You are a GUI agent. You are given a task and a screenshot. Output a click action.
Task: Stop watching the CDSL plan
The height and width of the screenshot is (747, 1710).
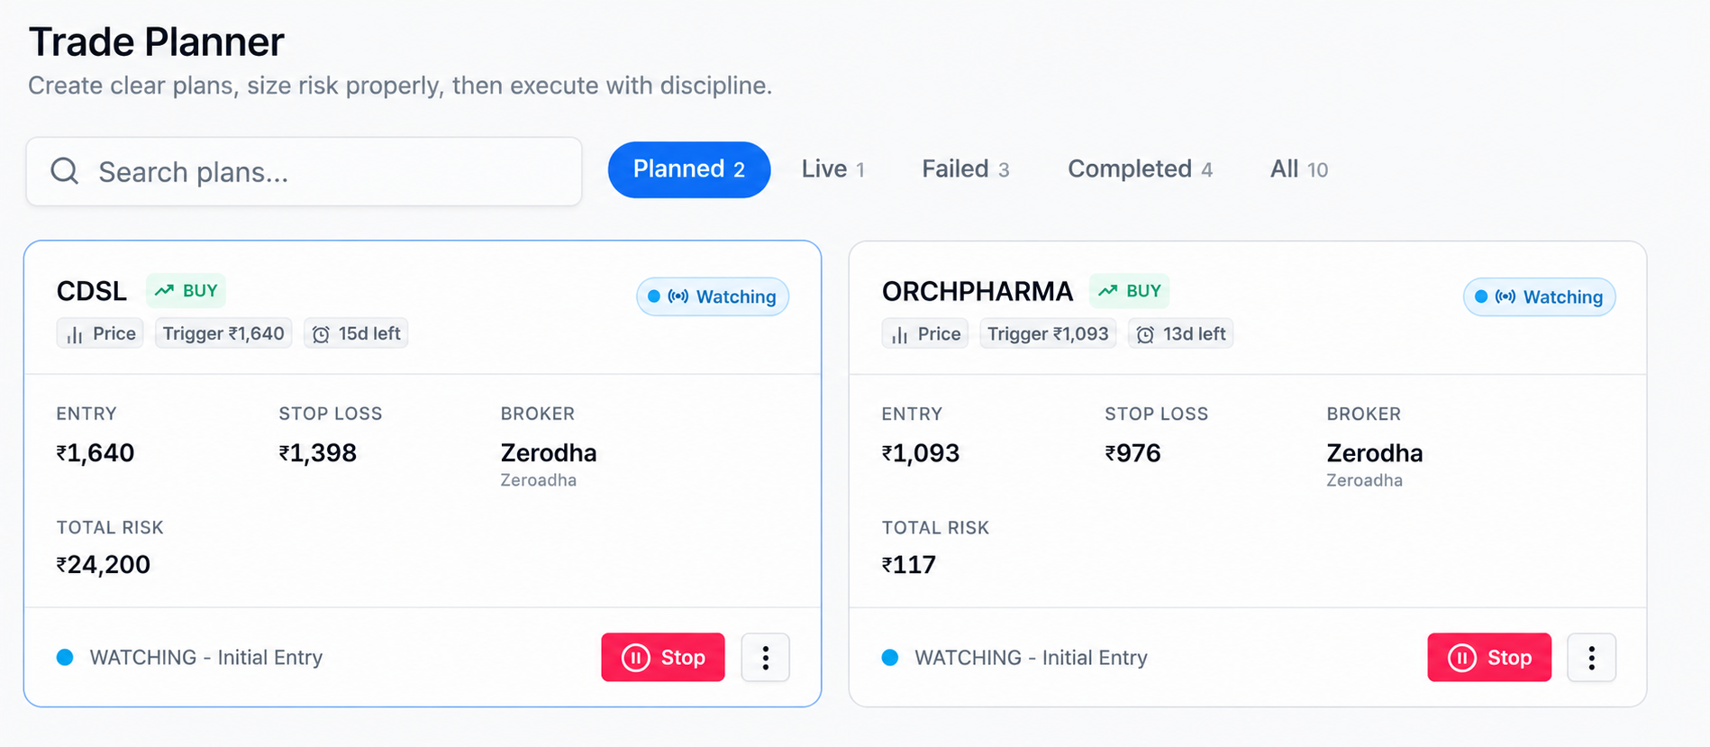[x=663, y=658]
